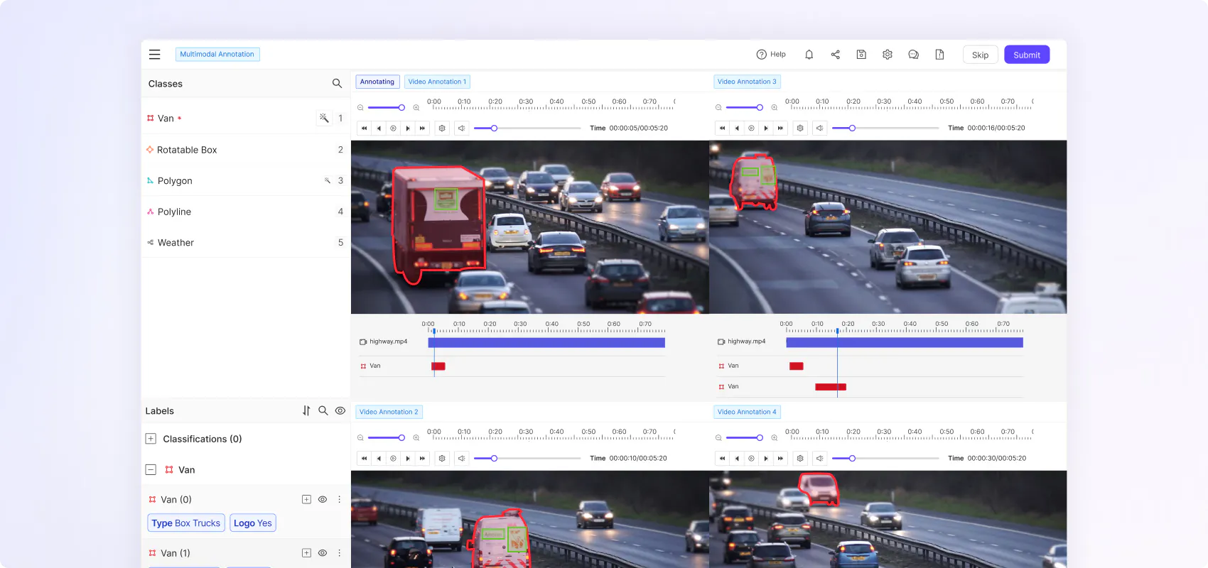Expand the Classifications (0) group
The width and height of the screenshot is (1208, 568).
click(x=151, y=439)
